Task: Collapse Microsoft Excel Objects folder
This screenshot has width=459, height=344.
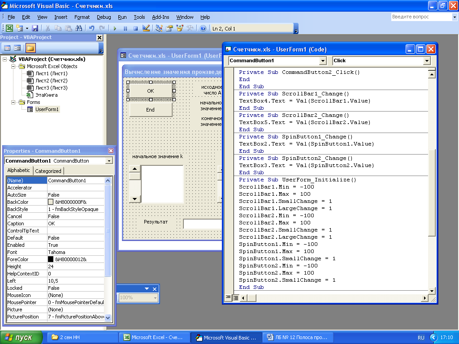Action: pyautogui.click(x=13, y=66)
